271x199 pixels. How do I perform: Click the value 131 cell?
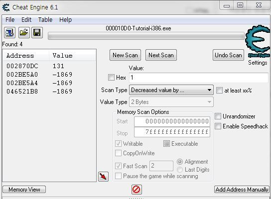tap(59, 66)
